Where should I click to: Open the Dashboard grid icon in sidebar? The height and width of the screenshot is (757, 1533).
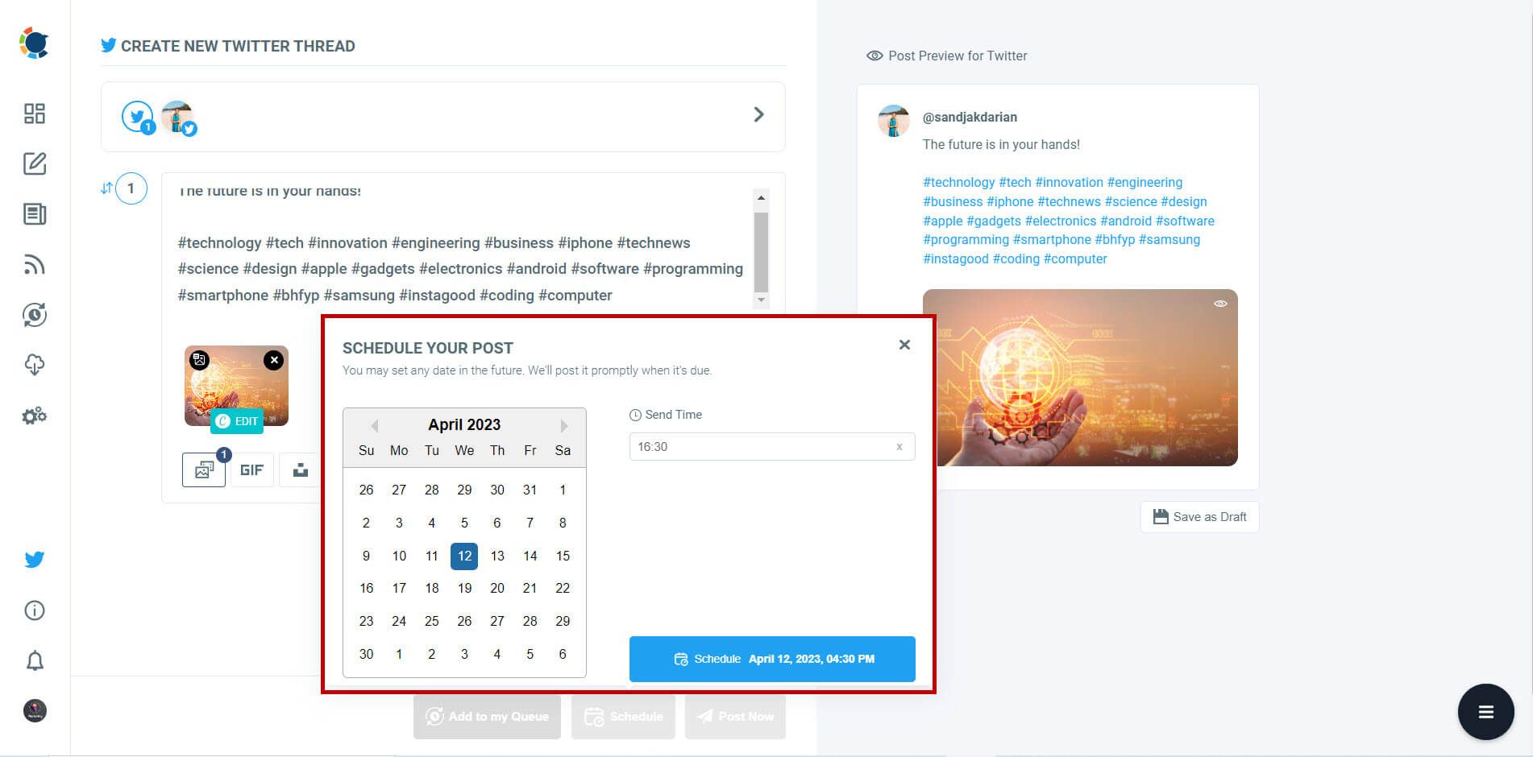tap(34, 114)
